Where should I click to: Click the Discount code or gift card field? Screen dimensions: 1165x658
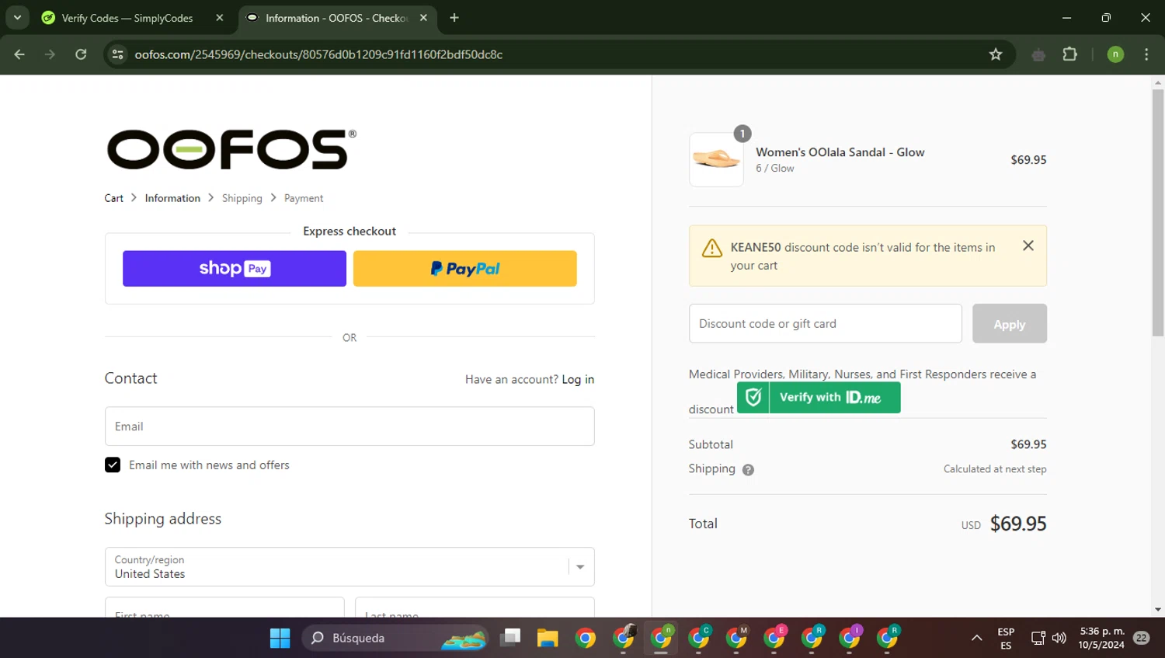(x=825, y=323)
